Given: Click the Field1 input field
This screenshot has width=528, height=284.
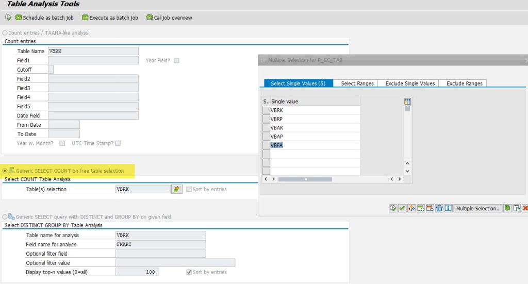Looking at the screenshot, I should [x=93, y=61].
